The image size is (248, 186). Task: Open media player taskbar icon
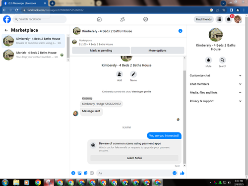point(26,183)
